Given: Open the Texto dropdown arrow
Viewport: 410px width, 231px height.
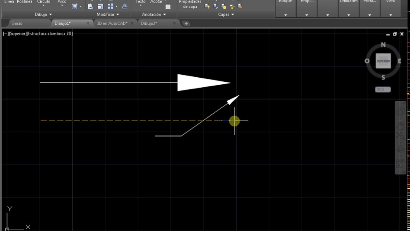Looking at the screenshot, I should [x=141, y=6].
